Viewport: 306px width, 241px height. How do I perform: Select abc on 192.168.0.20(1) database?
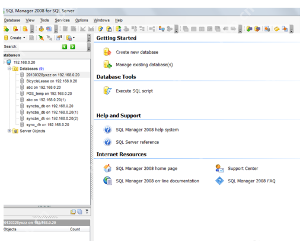click(x=46, y=100)
